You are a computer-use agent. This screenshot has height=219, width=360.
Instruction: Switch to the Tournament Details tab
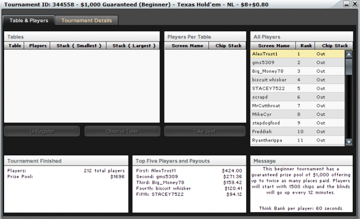point(86,21)
